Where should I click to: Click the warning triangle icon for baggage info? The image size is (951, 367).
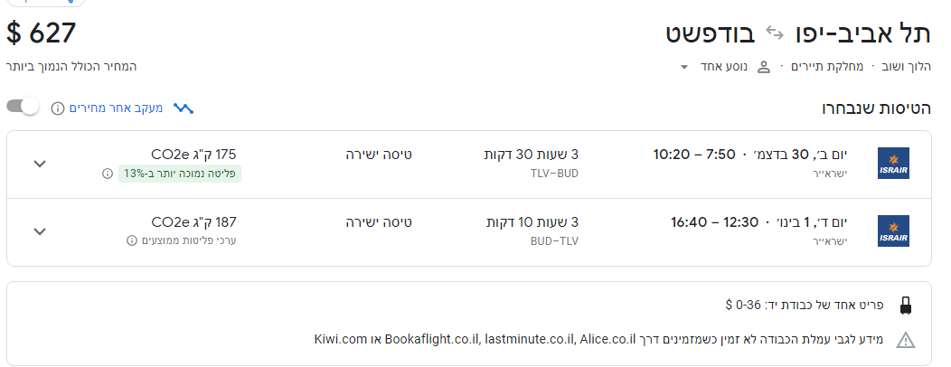pos(906,340)
